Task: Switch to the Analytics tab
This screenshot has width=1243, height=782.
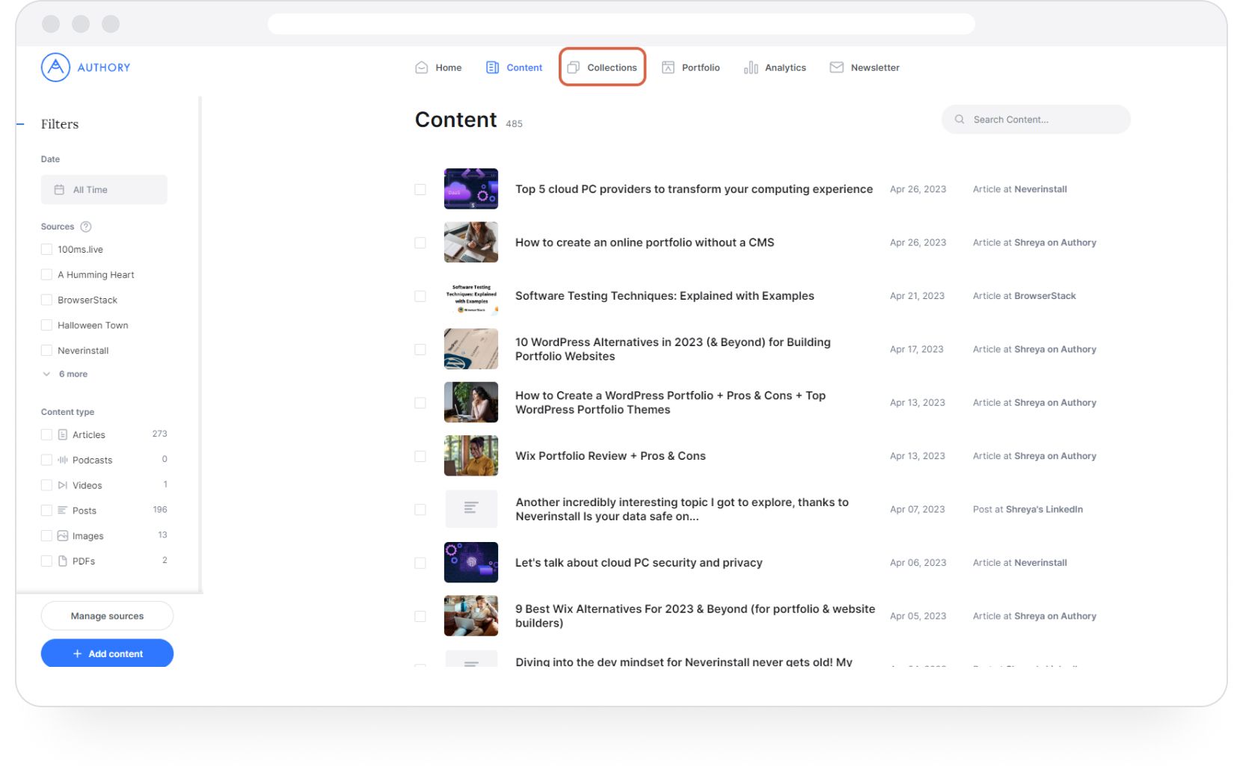Action: point(775,67)
